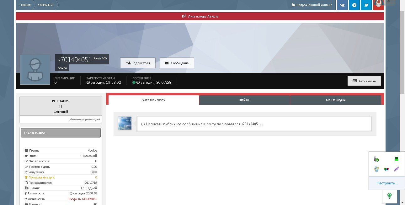Screen dimensions: 405x205
Task: Click the USB safely remove tray icon
Action: point(376,159)
